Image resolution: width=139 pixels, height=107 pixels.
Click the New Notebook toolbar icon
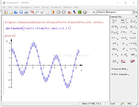(x=6, y=12)
